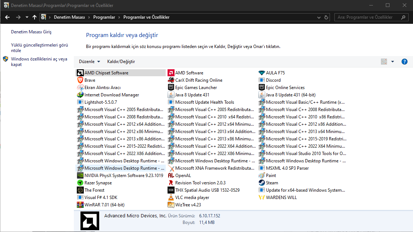Click the search magnifier icon
The height and width of the screenshot is (232, 413).
click(403, 17)
